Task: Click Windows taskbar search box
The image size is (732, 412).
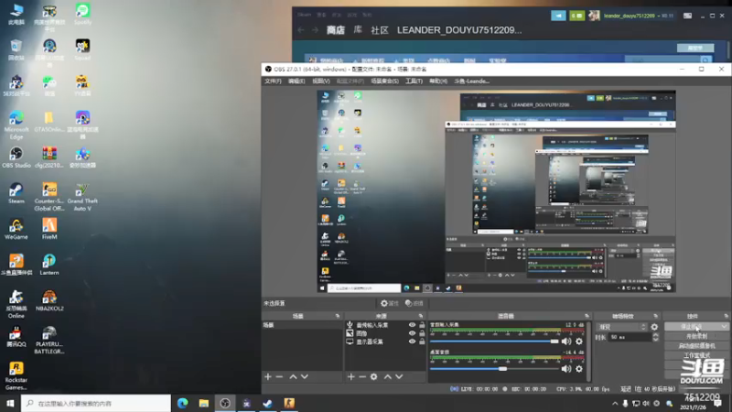Action: 96,403
